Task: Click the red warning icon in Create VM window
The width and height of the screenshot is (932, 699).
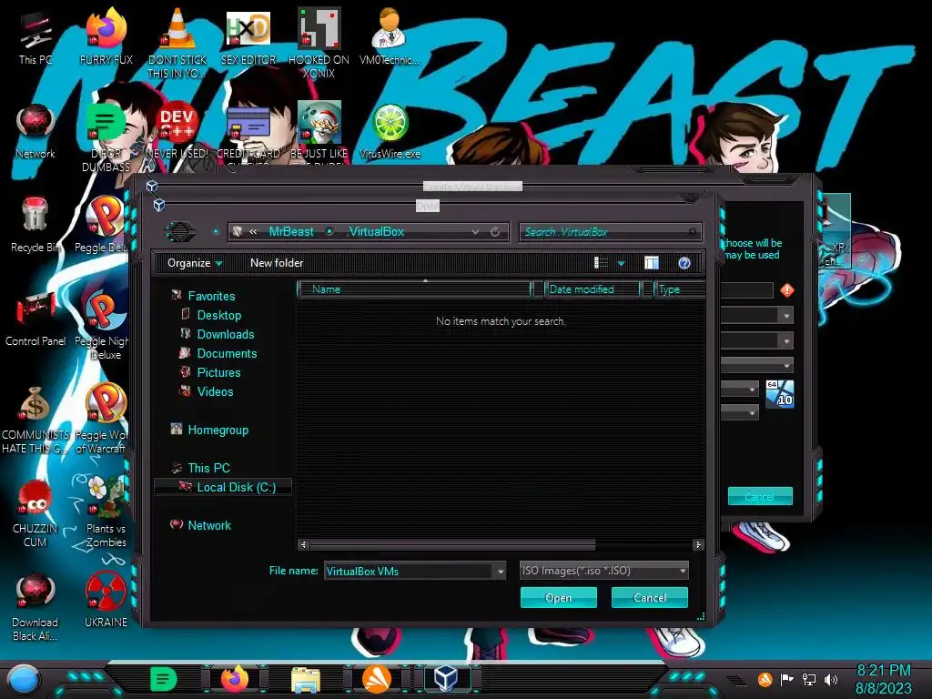Action: tap(787, 290)
